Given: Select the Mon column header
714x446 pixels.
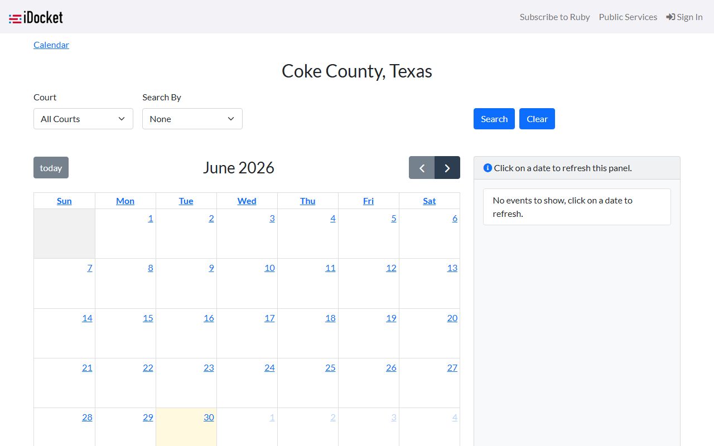Looking at the screenshot, I should tap(125, 201).
